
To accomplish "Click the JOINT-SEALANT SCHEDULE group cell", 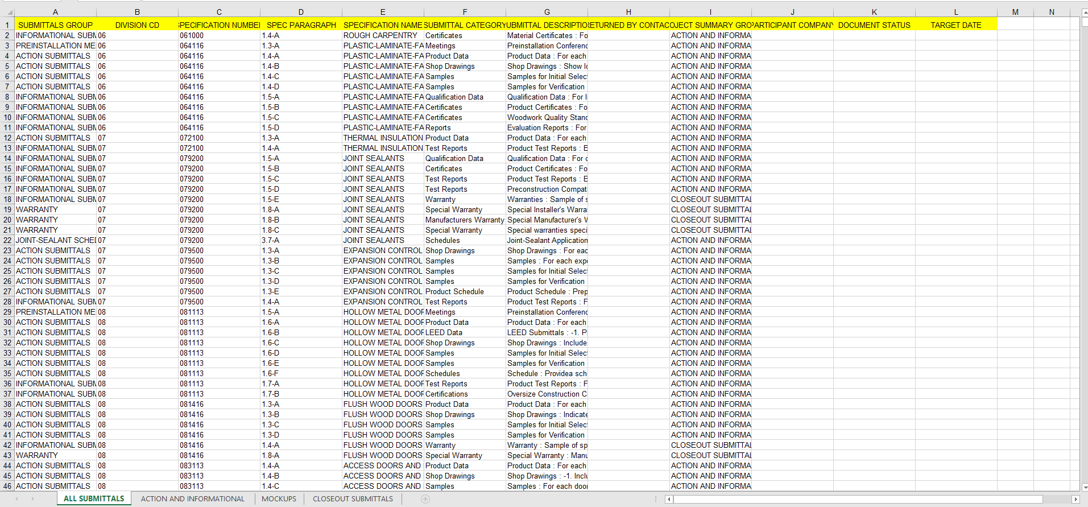I will click(55, 240).
